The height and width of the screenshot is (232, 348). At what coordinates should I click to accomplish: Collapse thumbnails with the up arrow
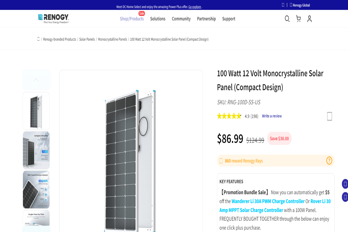click(36, 79)
